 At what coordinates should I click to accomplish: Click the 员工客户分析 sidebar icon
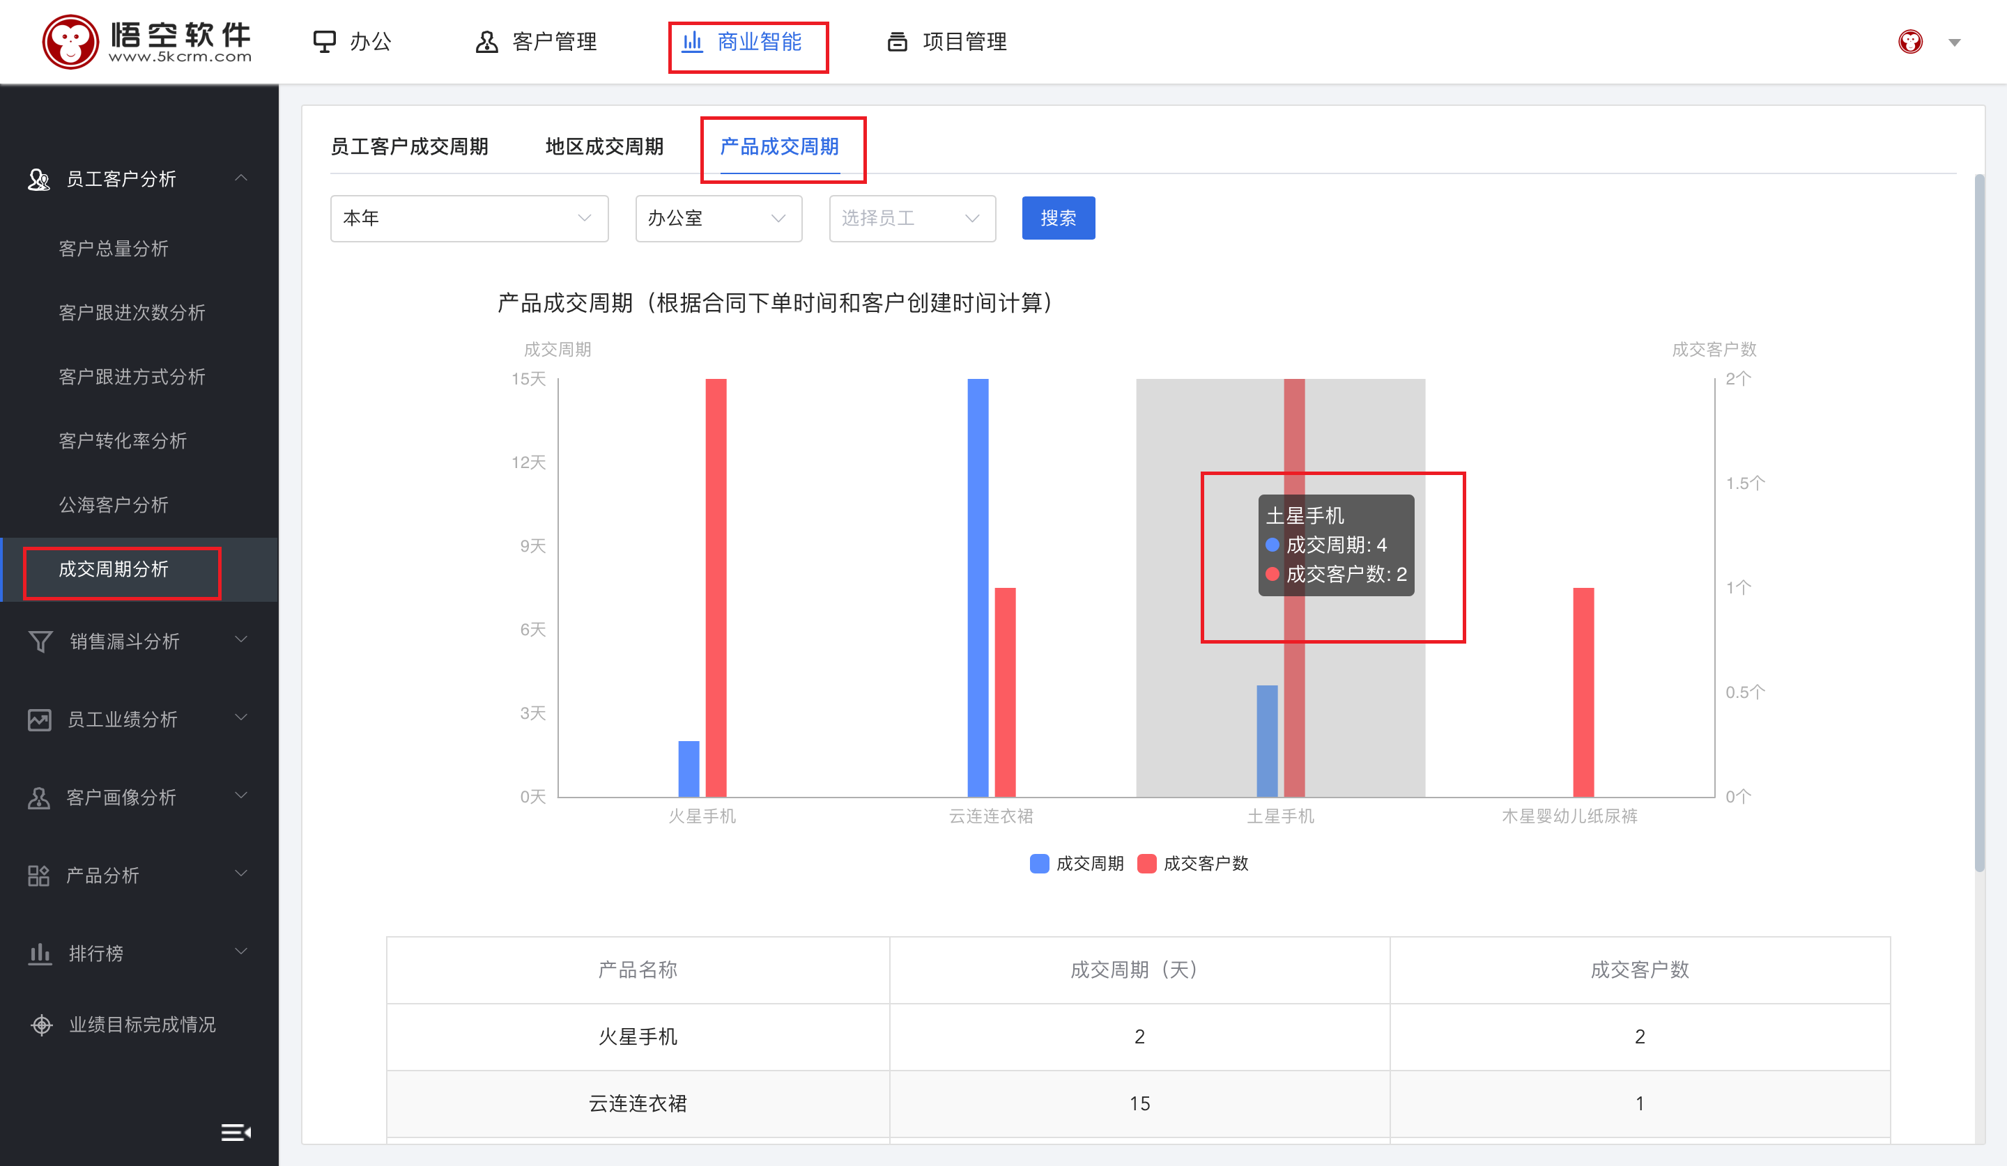38,179
